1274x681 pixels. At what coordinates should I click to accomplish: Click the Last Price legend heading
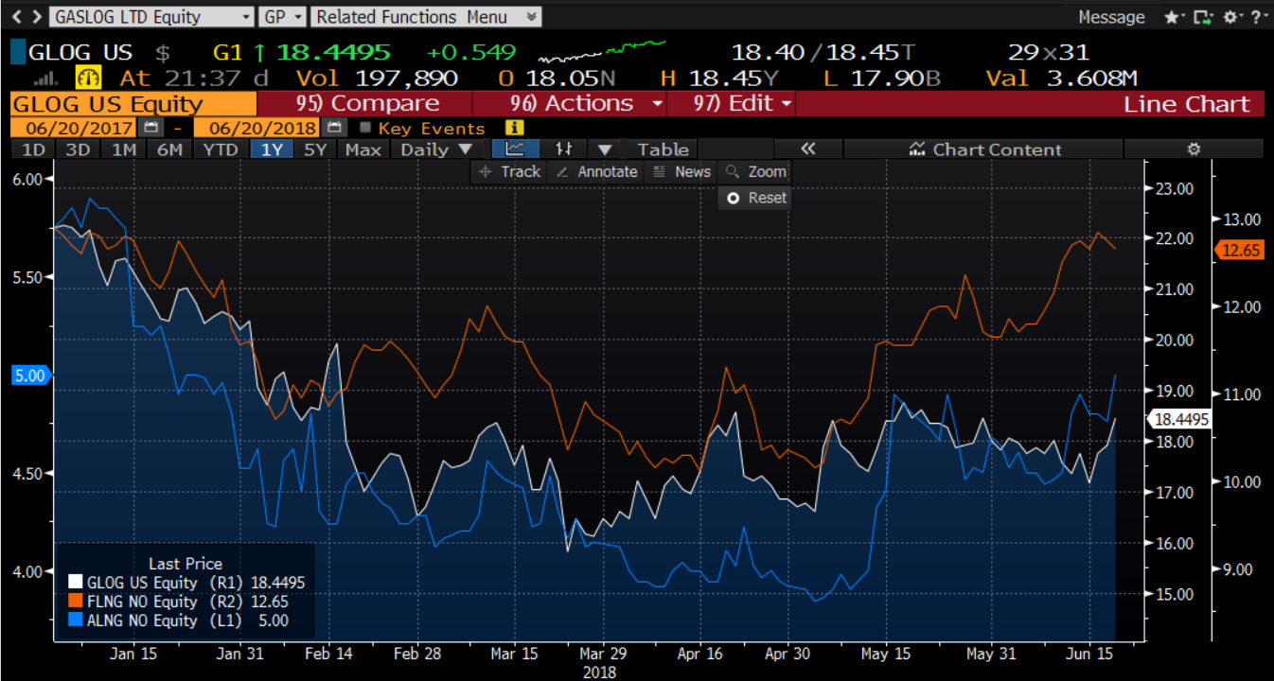coord(186,564)
